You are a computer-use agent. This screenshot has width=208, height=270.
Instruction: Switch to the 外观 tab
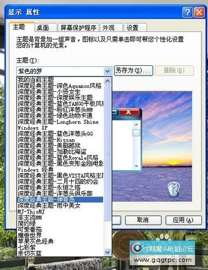(111, 28)
